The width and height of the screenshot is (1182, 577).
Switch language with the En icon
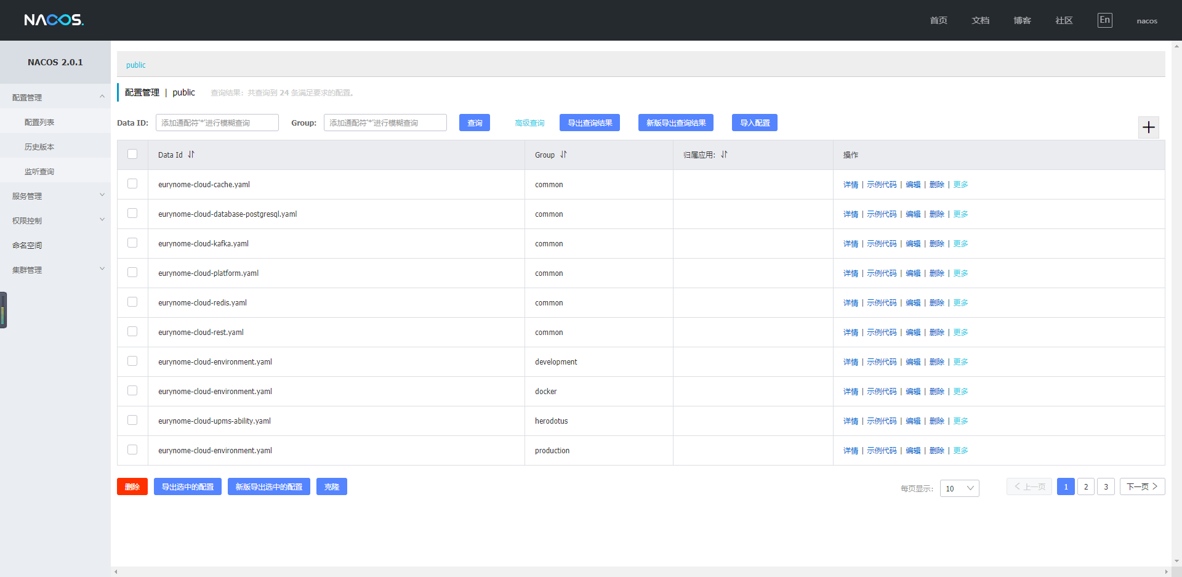tap(1105, 20)
